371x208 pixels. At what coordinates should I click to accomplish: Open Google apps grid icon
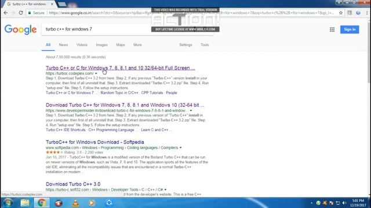click(332, 29)
